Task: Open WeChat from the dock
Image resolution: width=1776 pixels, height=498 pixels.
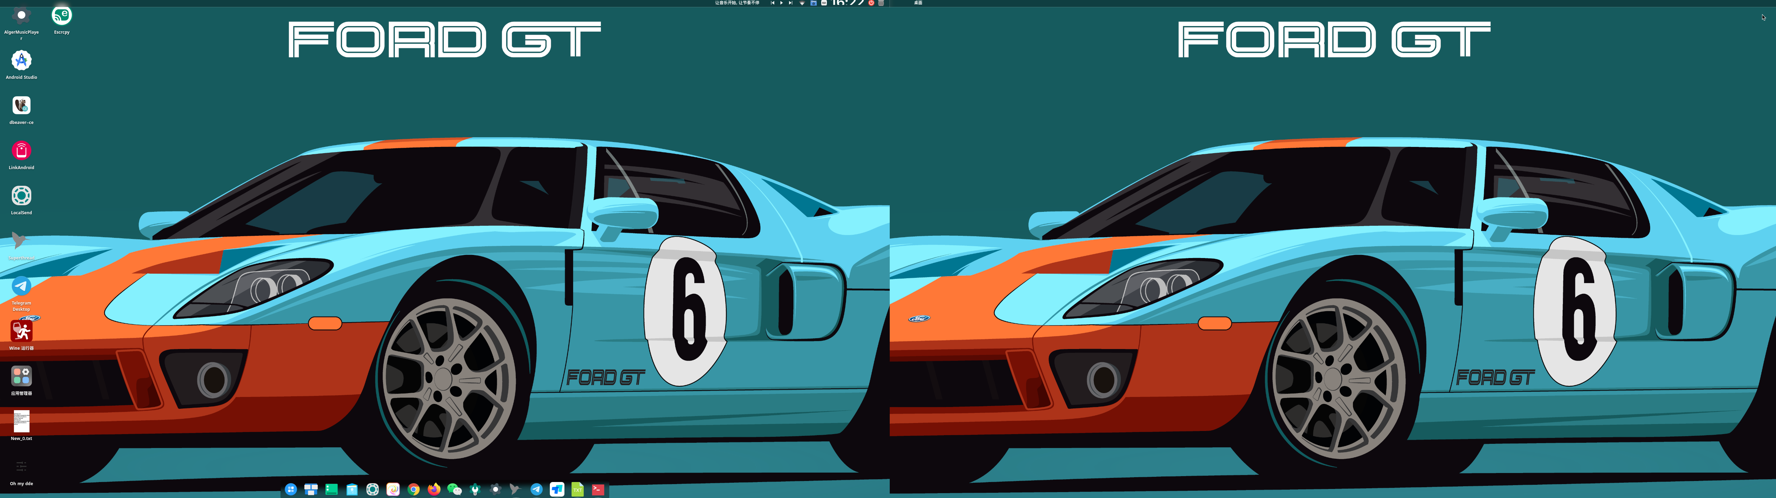Action: [454, 489]
